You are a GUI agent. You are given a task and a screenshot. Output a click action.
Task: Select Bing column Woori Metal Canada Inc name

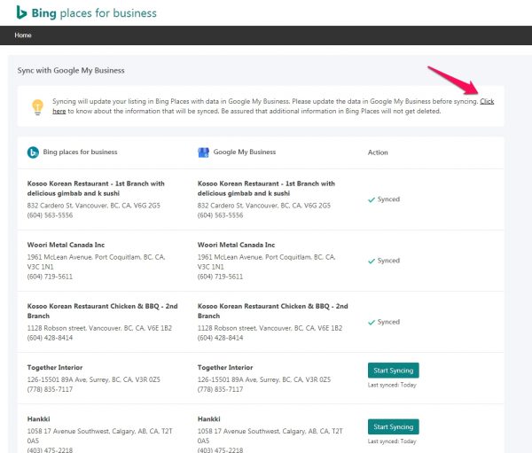tap(66, 245)
